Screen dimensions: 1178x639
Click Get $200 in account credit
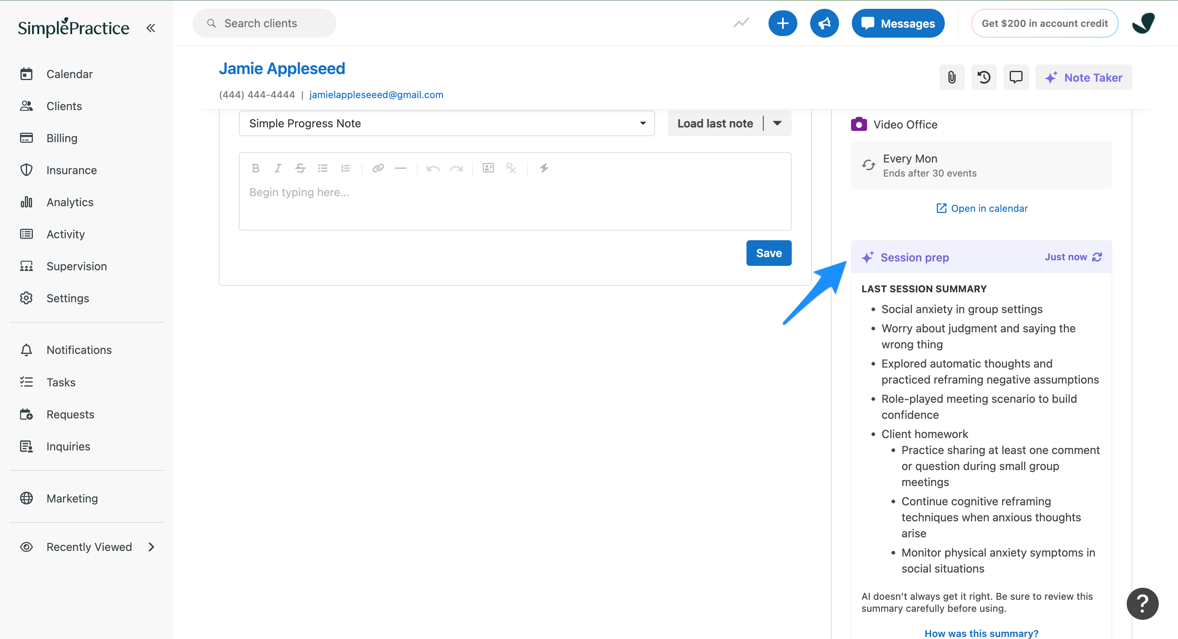(1045, 23)
